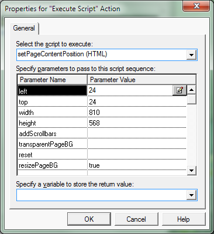Select the reset parameter name
214x234 pixels.
[52, 155]
